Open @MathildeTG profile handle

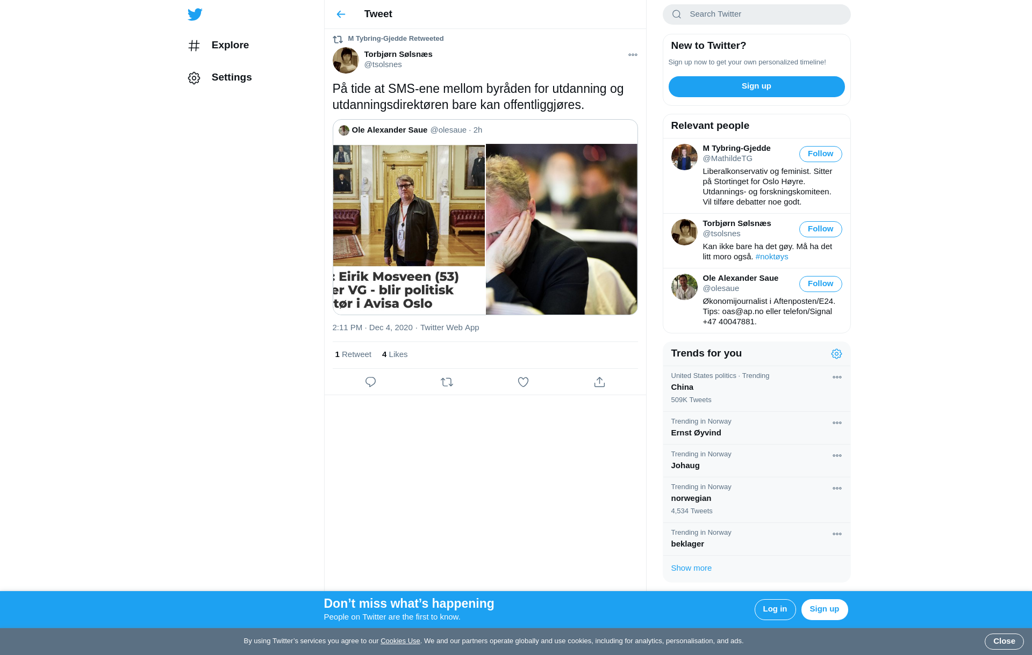[x=727, y=158]
